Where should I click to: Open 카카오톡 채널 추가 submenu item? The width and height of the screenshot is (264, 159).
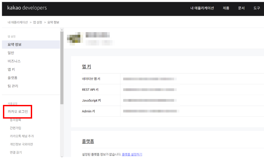point(22,136)
